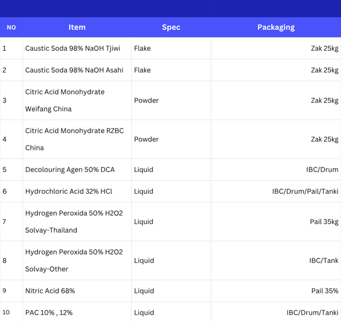The width and height of the screenshot is (341, 321).
Task: Select Decolouring Agen 50% DCA cell
Action: pos(77,170)
